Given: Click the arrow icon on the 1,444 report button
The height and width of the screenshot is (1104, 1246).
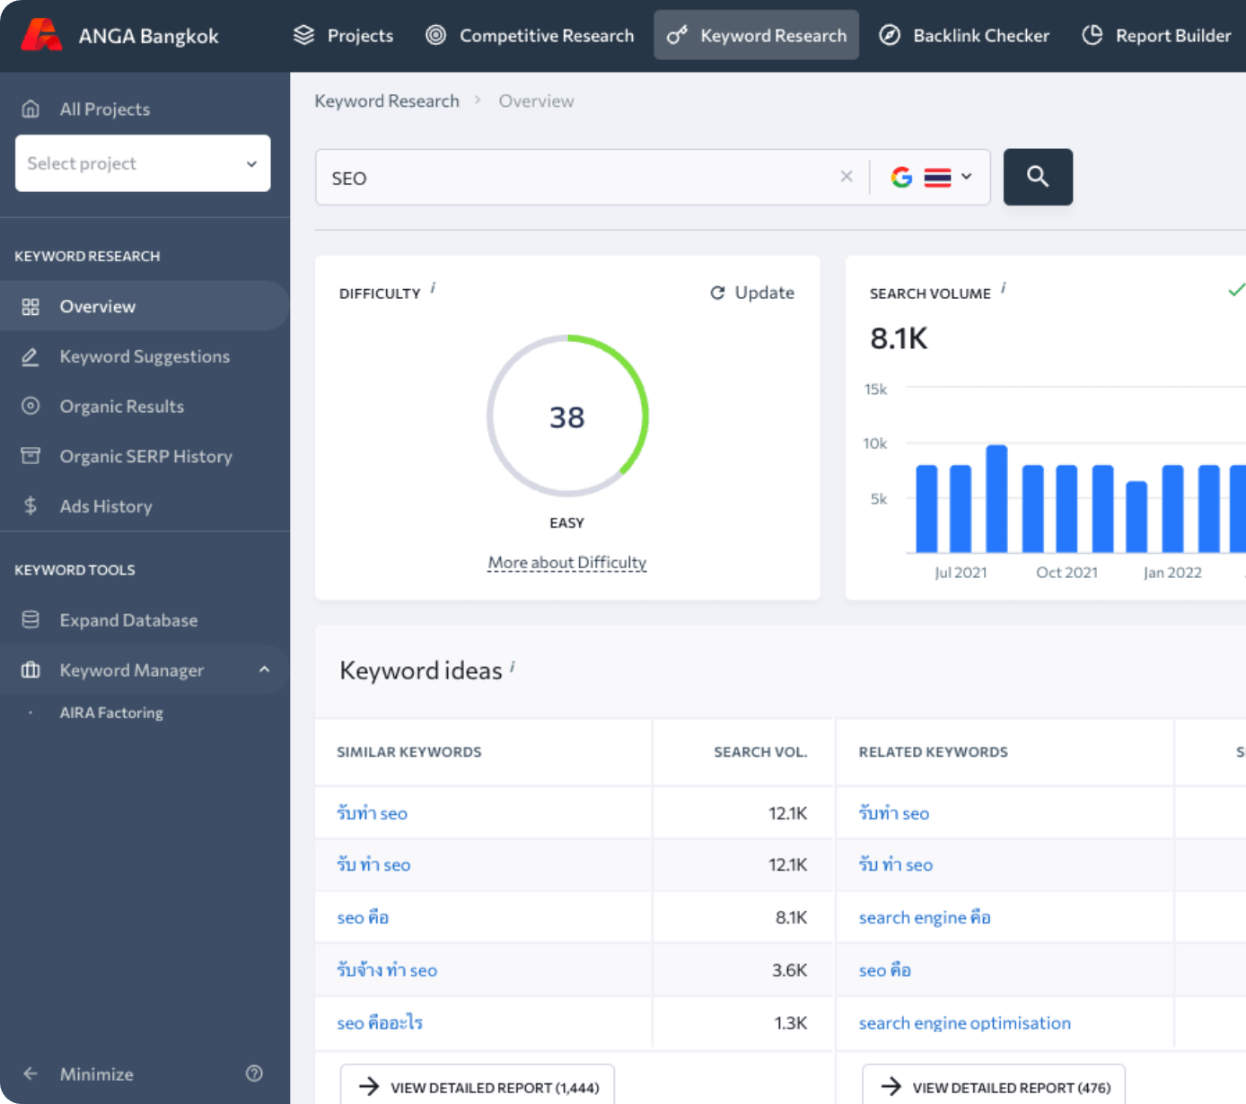Looking at the screenshot, I should 369,1087.
